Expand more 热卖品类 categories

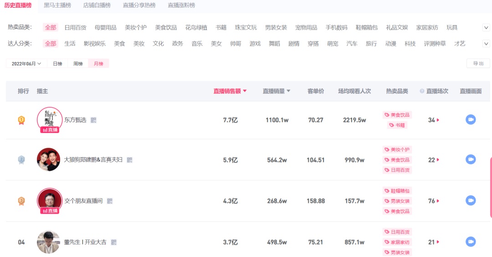click(x=486, y=27)
